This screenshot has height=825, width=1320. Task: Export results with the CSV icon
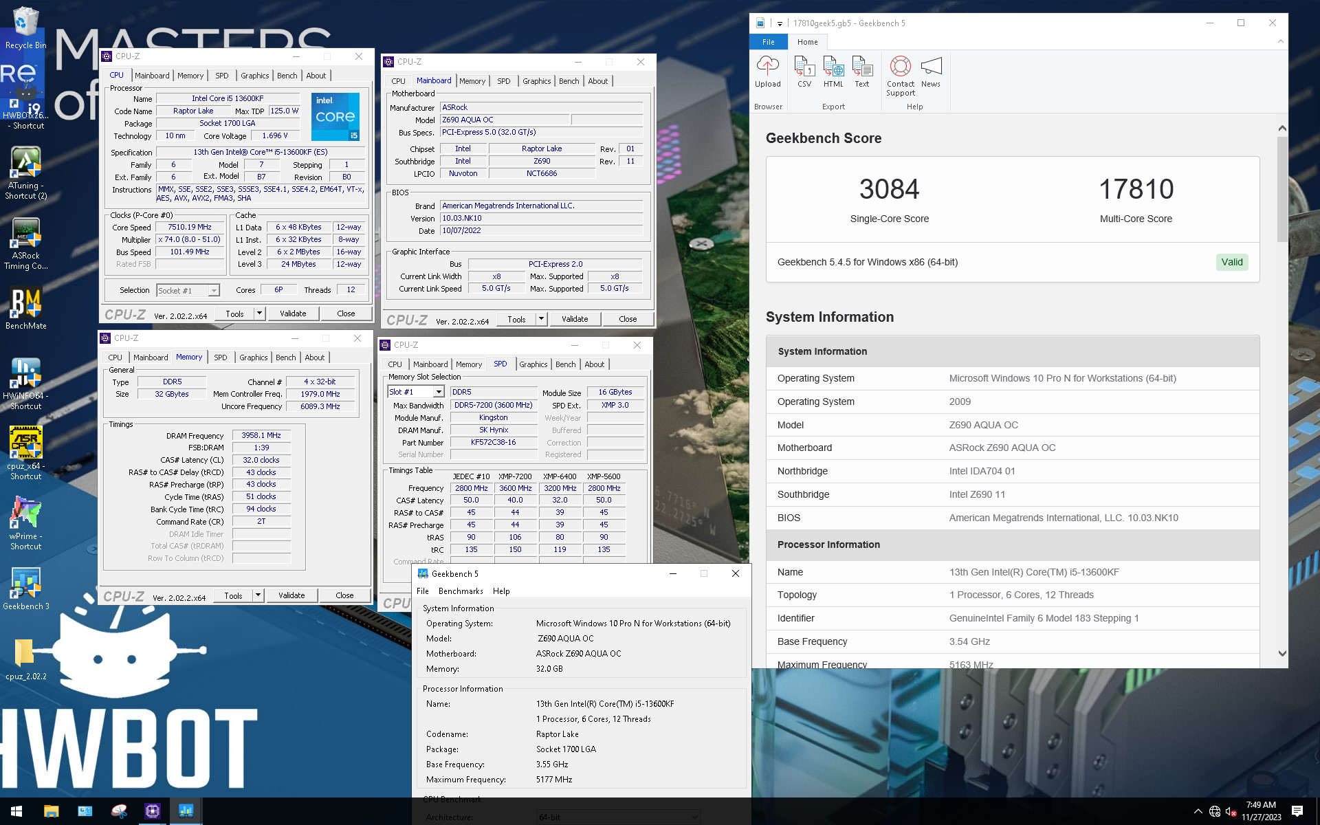click(804, 72)
